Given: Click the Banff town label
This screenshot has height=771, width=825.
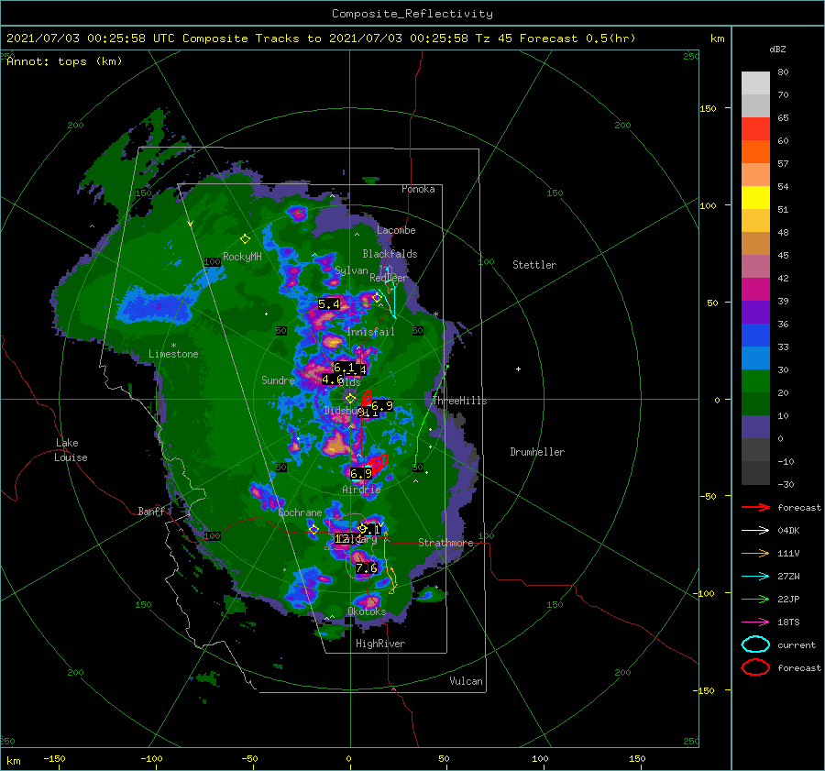Looking at the screenshot, I should tap(151, 511).
